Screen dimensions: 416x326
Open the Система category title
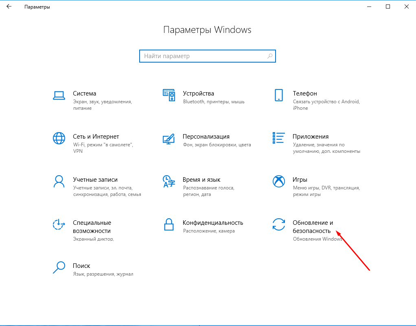point(84,93)
